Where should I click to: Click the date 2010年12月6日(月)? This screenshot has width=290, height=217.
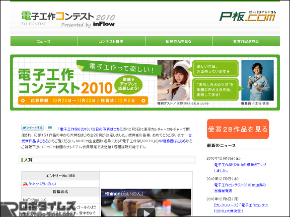223,199
